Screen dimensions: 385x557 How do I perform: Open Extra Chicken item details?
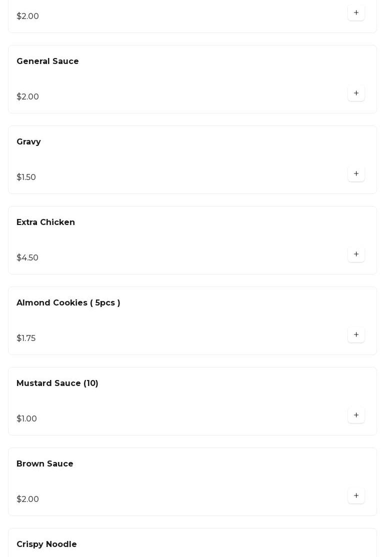tap(45, 222)
